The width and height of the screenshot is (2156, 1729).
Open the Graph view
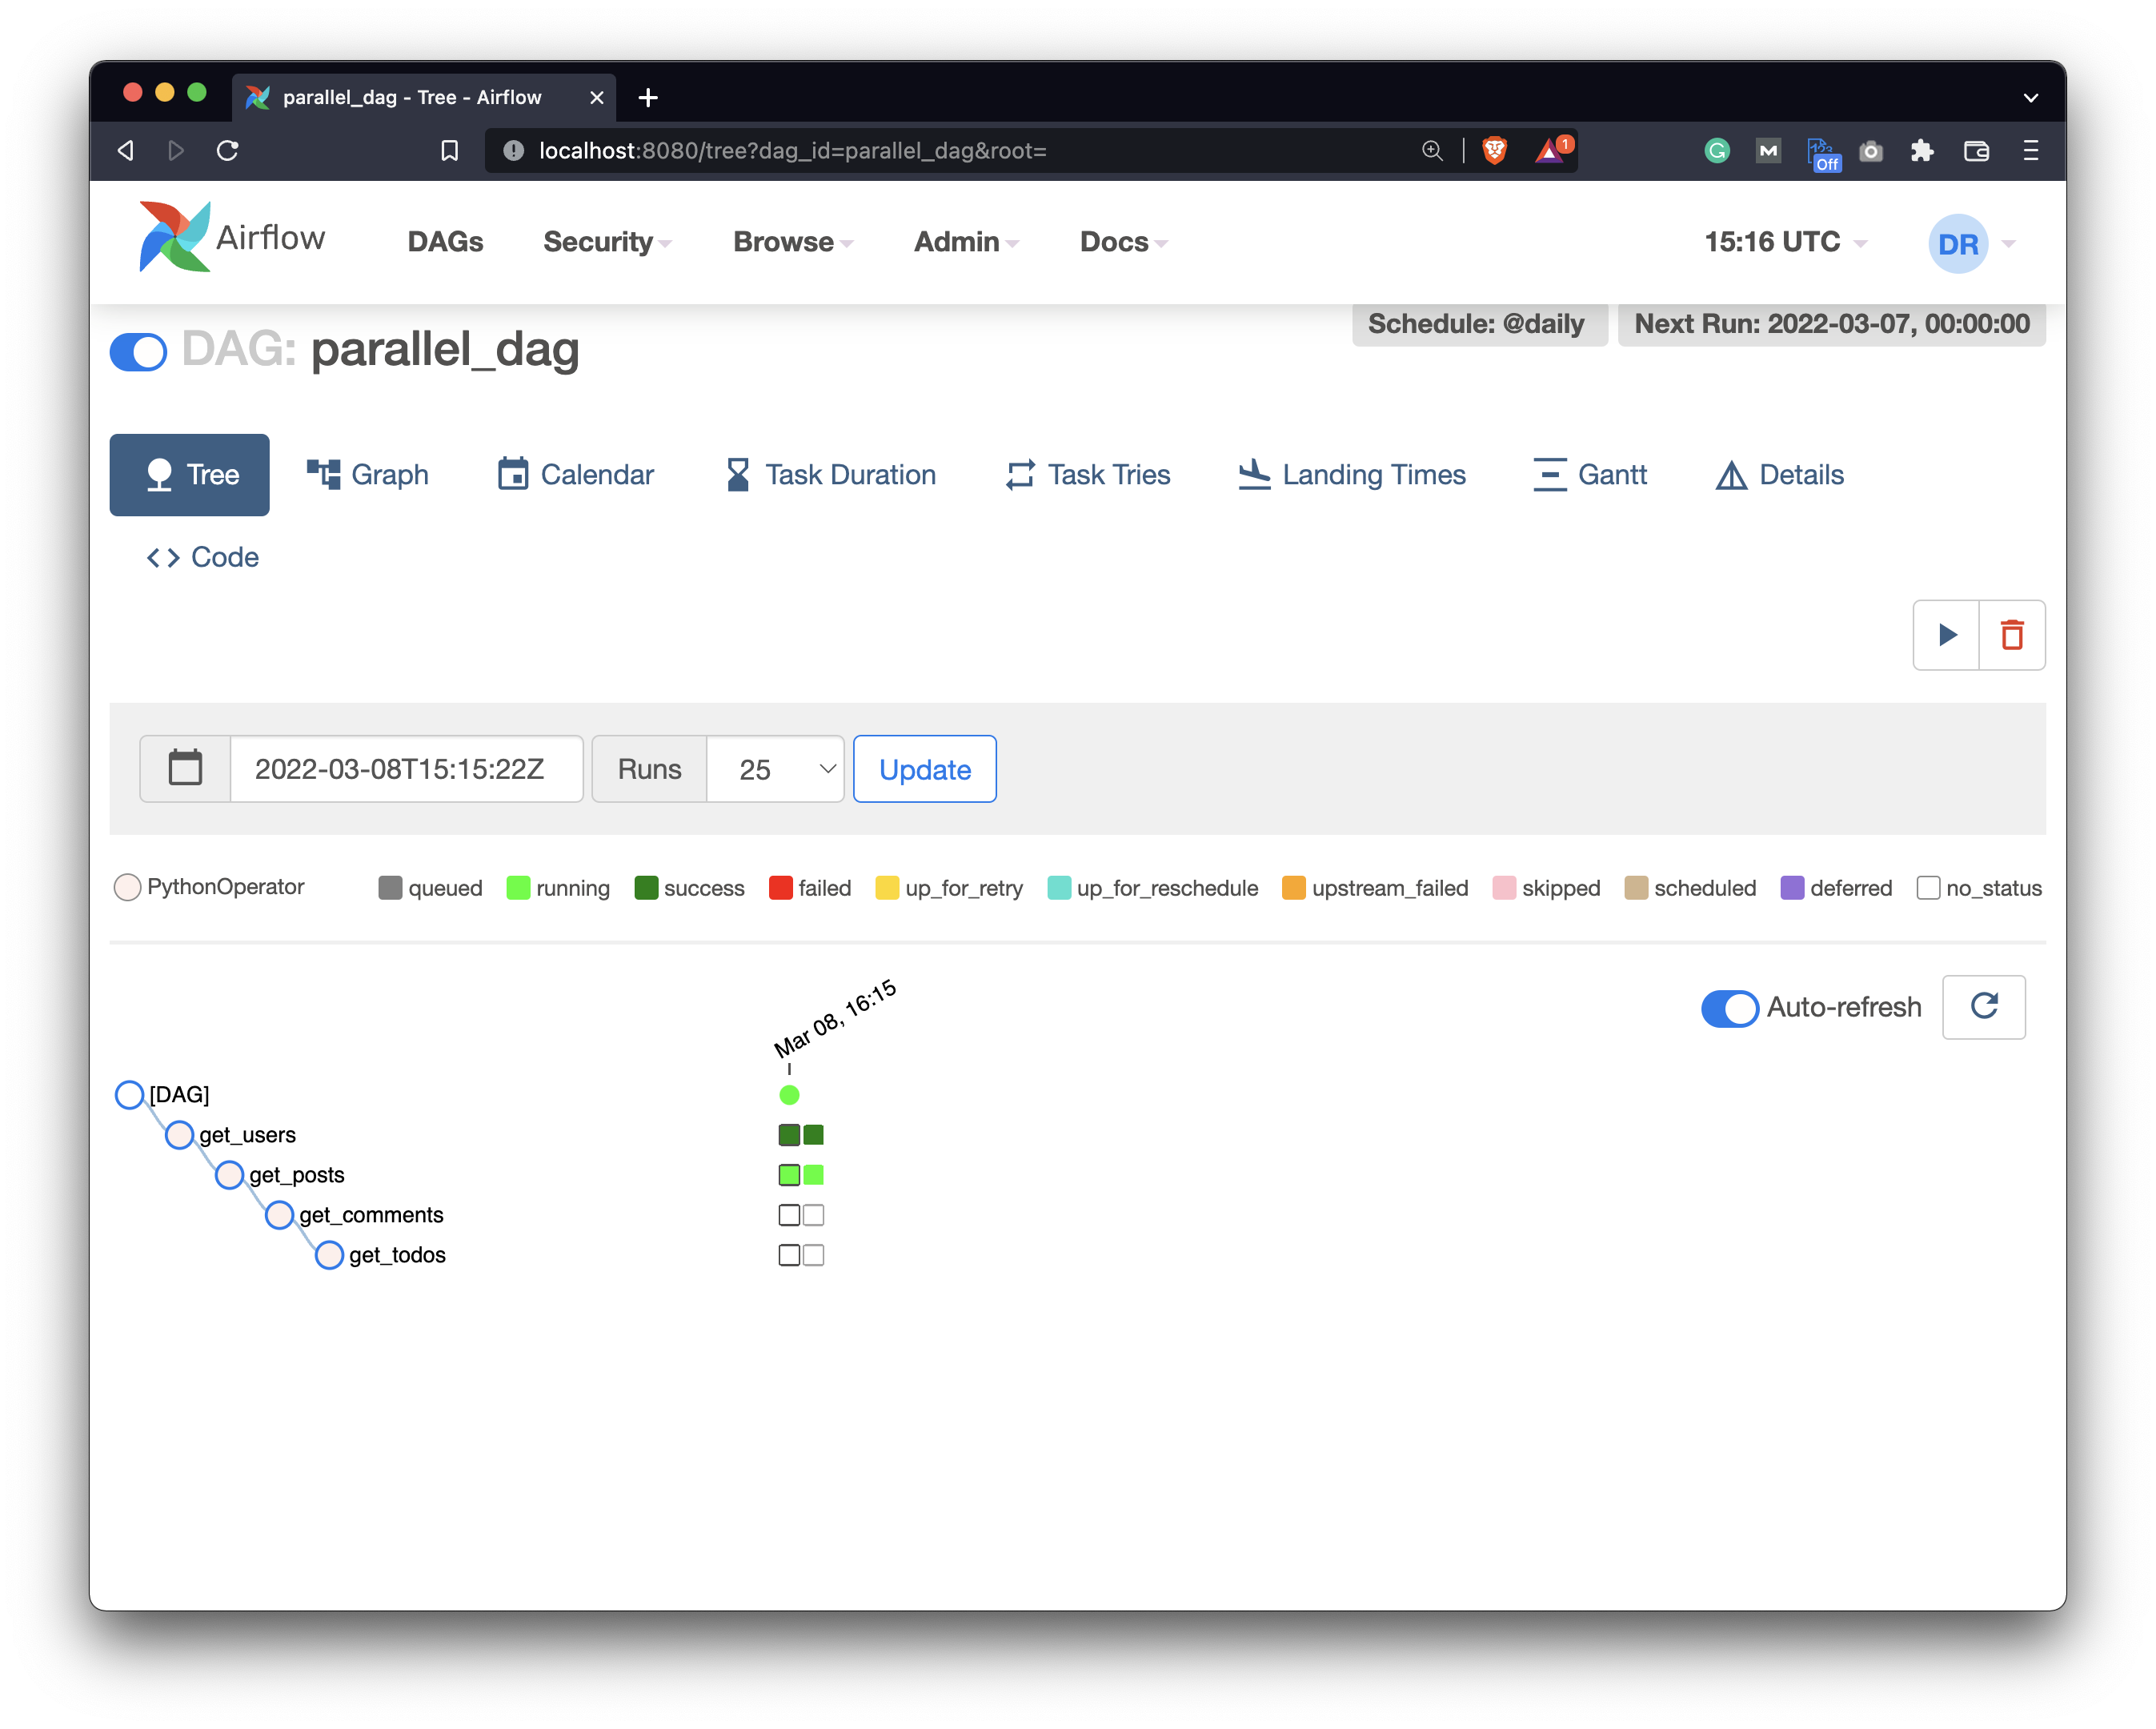367,474
